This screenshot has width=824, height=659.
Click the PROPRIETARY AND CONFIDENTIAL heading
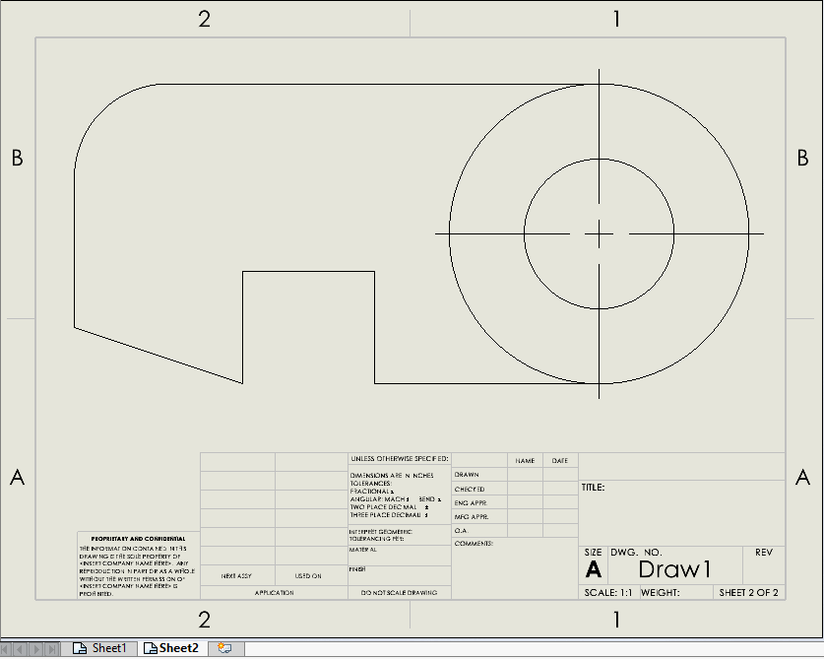(138, 539)
